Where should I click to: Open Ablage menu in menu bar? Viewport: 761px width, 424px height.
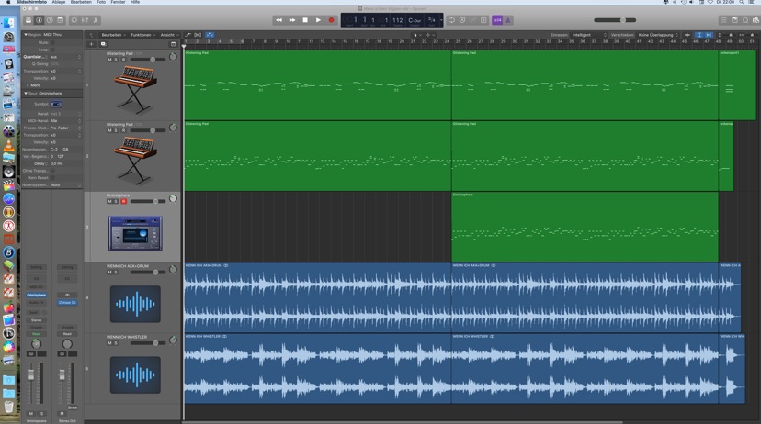(58, 2)
